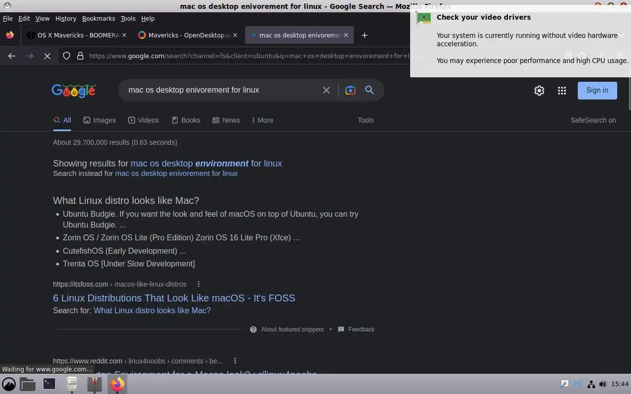The width and height of the screenshot is (631, 394).
Task: Open the magnifier tray icon
Action: (564, 384)
